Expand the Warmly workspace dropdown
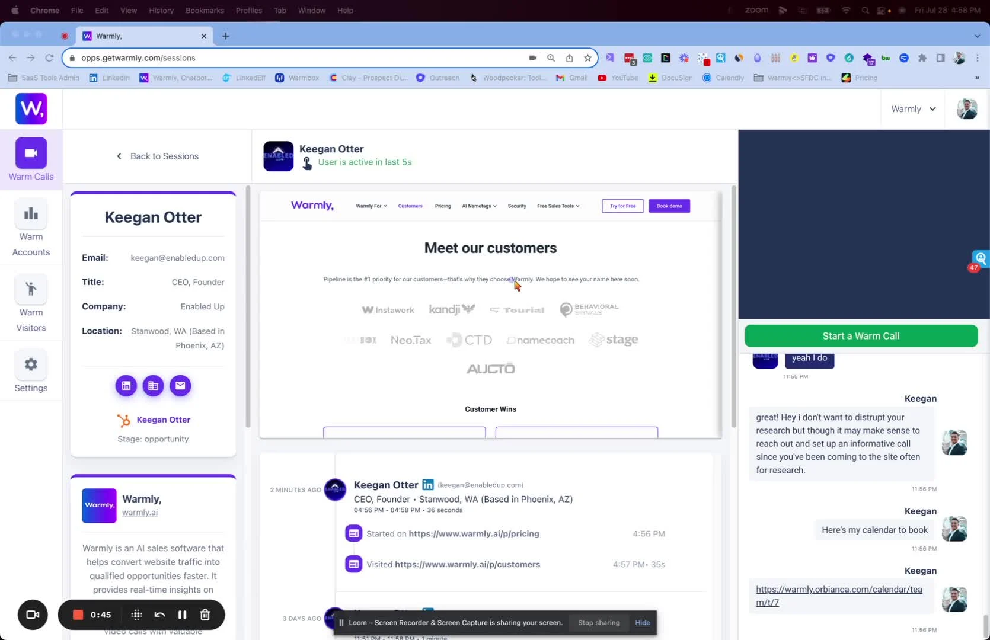This screenshot has width=990, height=640. (914, 109)
